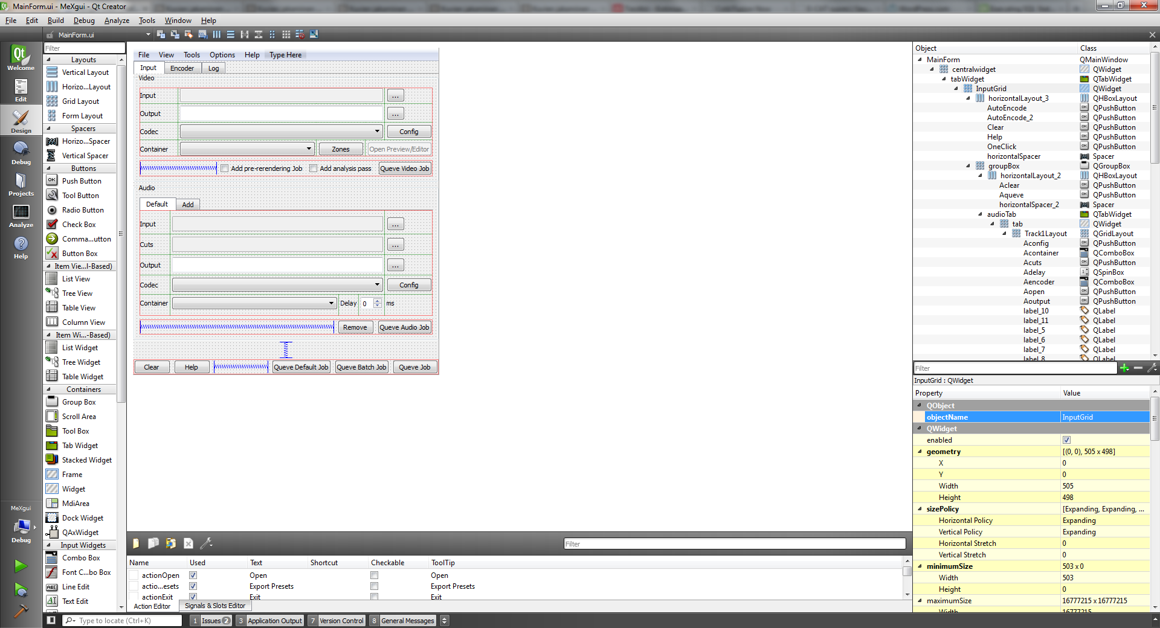The image size is (1160, 628).
Task: Open the Help mode in sidebar
Action: [x=21, y=247]
